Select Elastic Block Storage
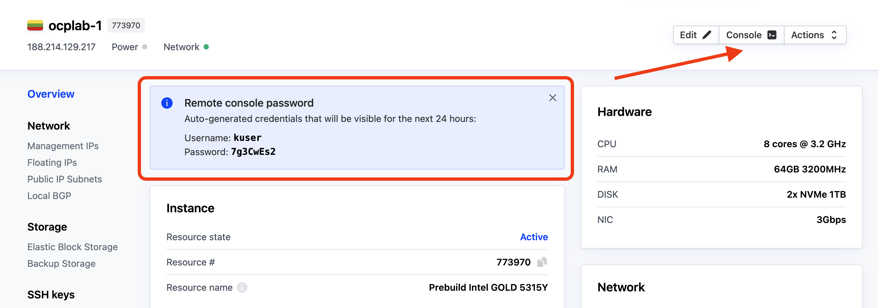The height and width of the screenshot is (308, 878). click(72, 247)
